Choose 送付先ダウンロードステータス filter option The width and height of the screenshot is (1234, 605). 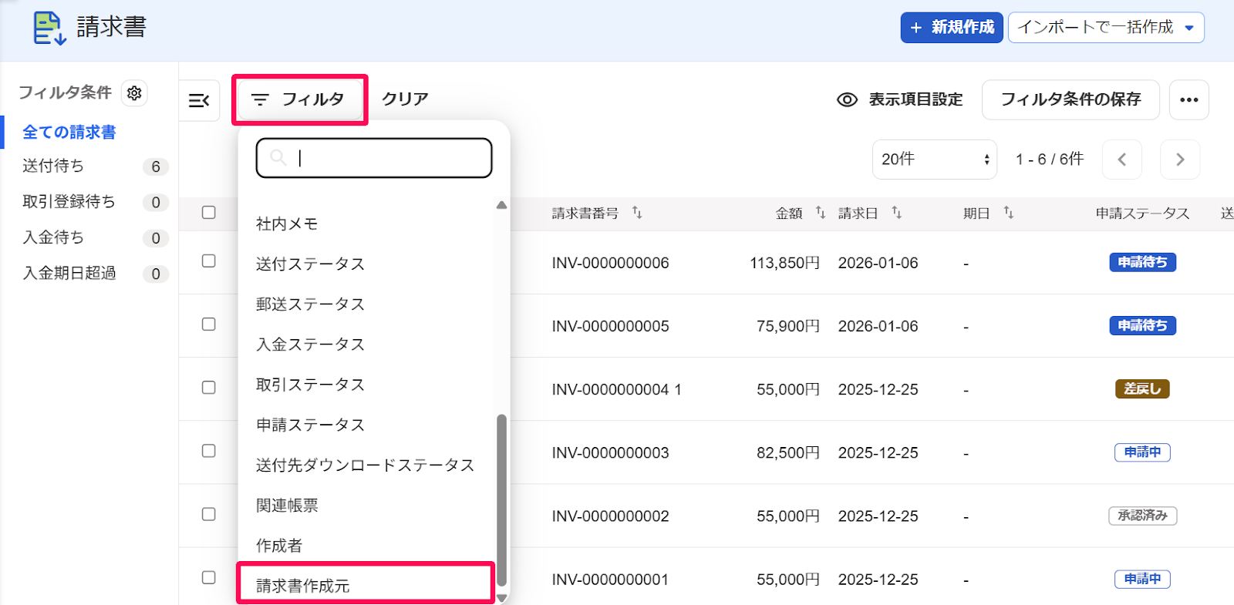point(367,465)
